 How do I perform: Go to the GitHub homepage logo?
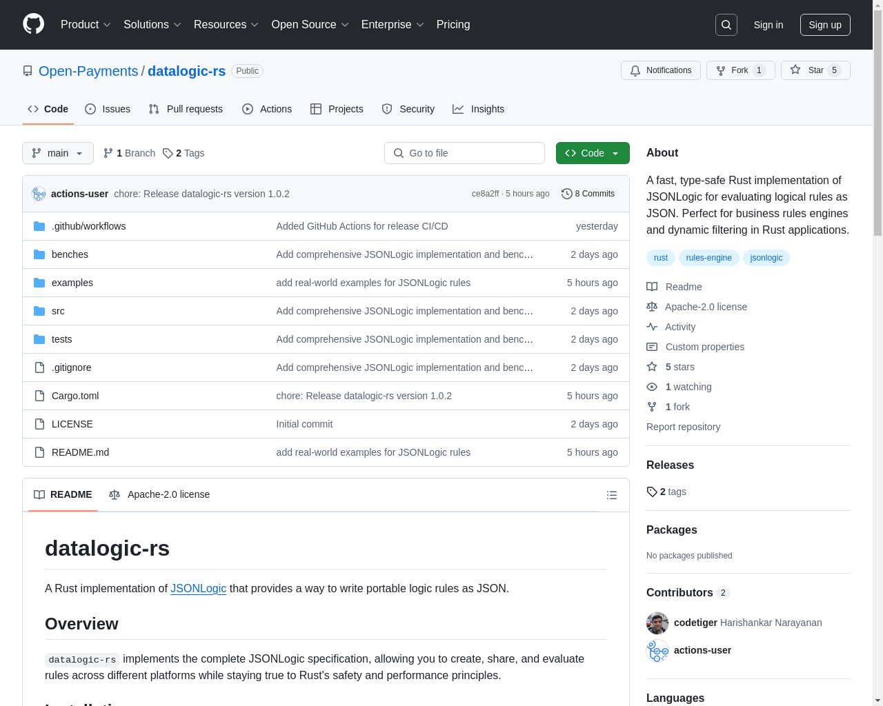coord(34,24)
